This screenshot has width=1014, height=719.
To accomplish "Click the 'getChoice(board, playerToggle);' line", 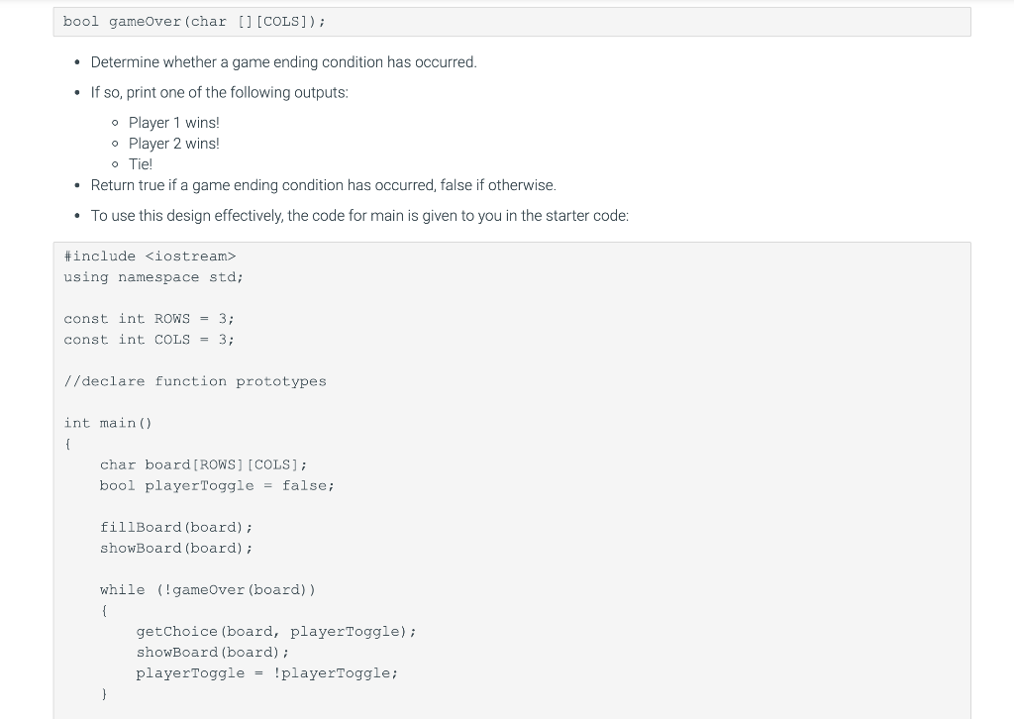I will click(276, 632).
